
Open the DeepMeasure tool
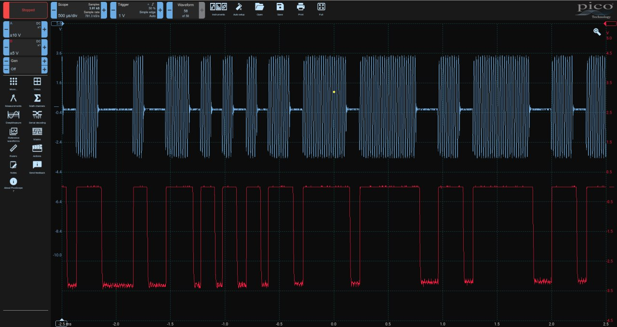click(13, 117)
